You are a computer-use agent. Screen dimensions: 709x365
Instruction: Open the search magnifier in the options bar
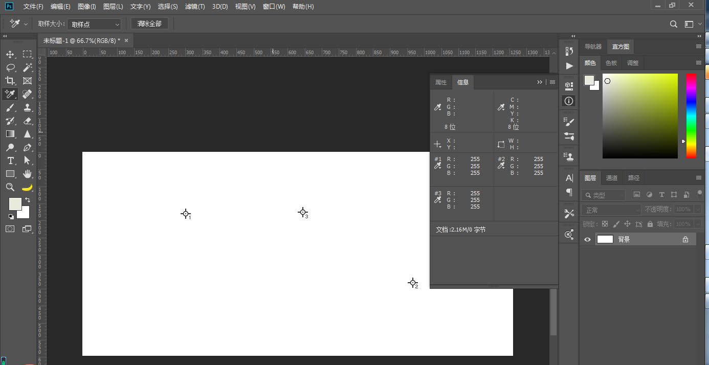[x=674, y=24]
